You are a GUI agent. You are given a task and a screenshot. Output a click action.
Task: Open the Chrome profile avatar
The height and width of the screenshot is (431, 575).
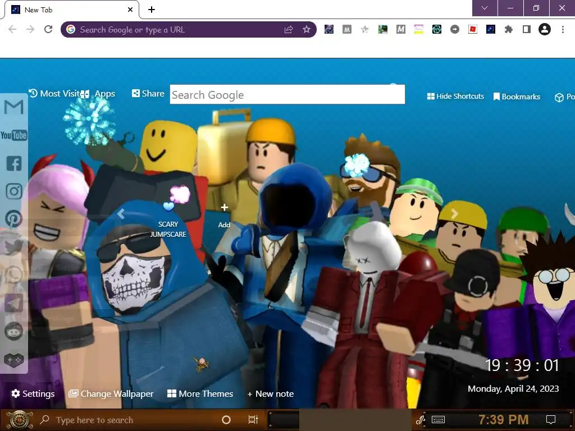pyautogui.click(x=545, y=29)
